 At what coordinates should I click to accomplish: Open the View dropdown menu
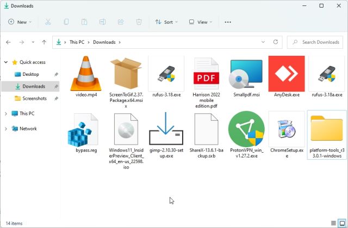point(201,22)
